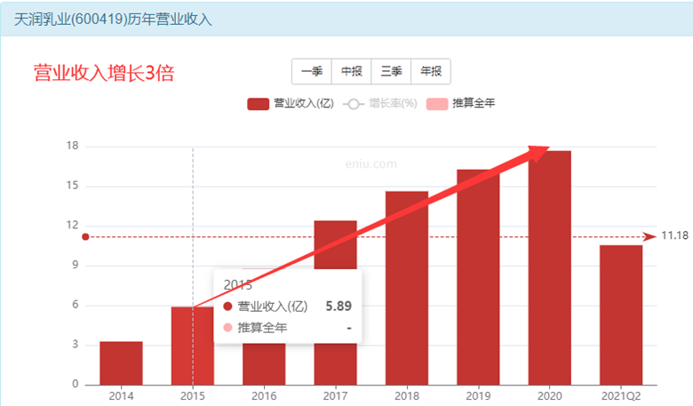The image size is (693, 406).
Task: Click the 2020 revenue bar
Action: (550, 267)
